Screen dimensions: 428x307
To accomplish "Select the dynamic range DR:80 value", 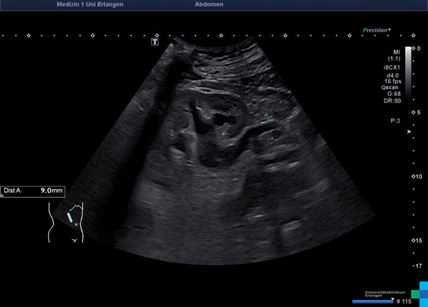I will pos(393,100).
